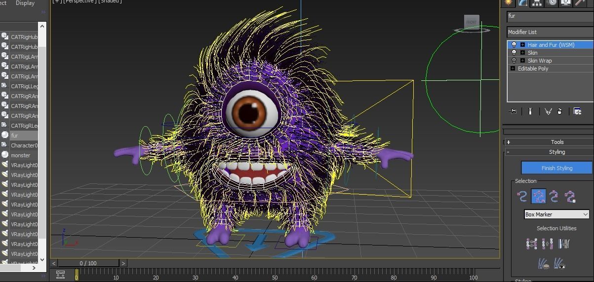Click the Hide Selected hairs icon
The width and height of the screenshot is (594, 282).
click(543, 264)
